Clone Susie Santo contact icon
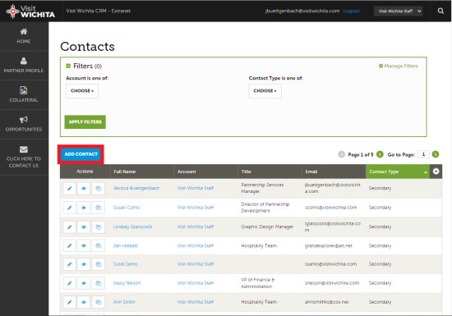Screen dimensions: 452x316 (99, 264)
